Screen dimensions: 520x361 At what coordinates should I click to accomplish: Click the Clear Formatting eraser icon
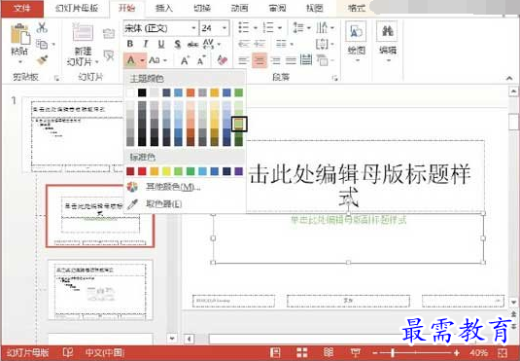point(222,60)
